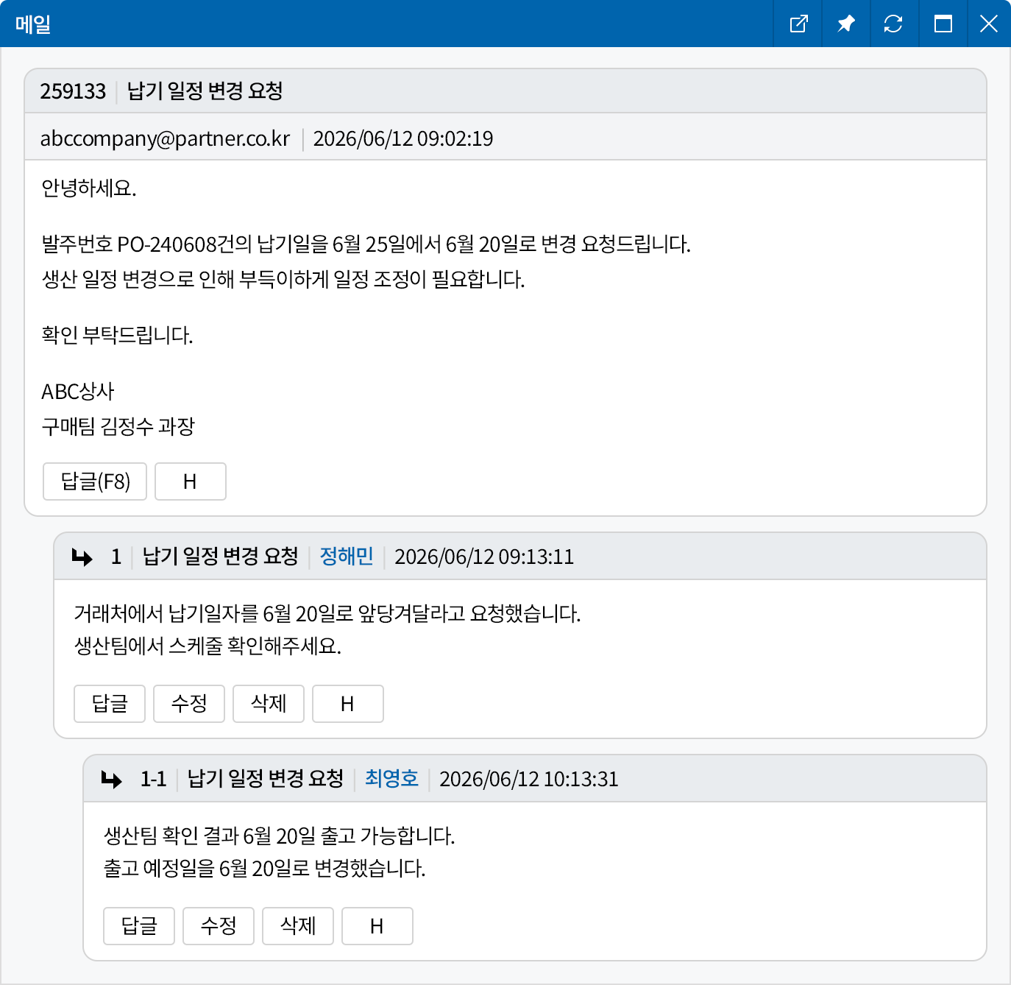Click mail number 259133

[73, 91]
